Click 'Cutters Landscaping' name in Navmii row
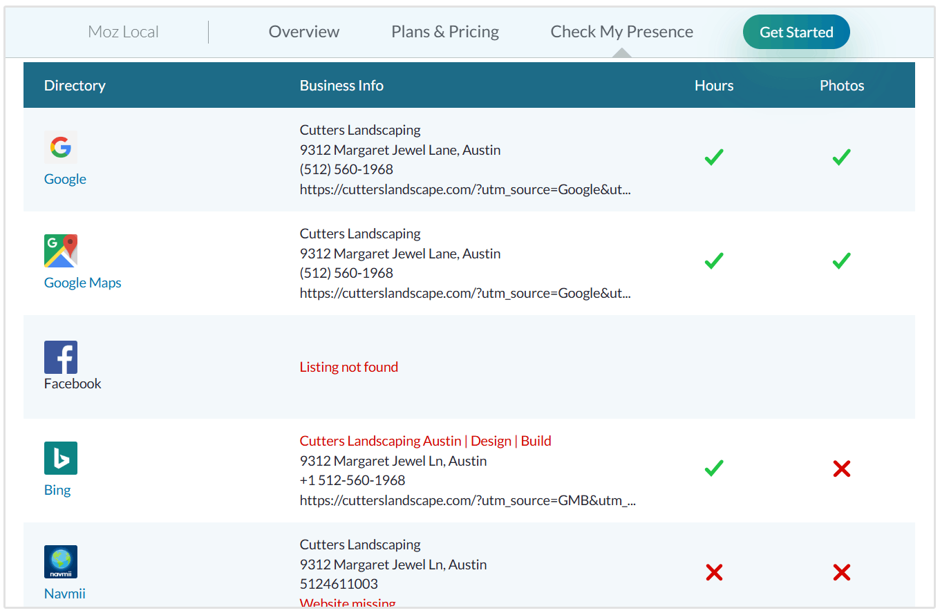This screenshot has width=940, height=615. click(360, 545)
